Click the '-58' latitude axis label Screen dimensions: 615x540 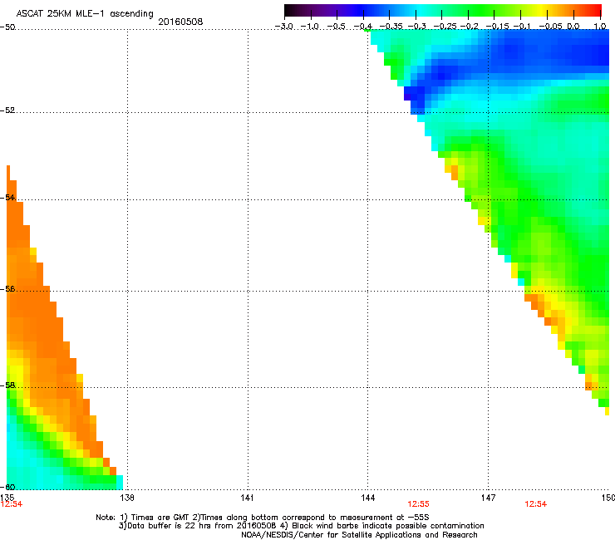[7, 385]
